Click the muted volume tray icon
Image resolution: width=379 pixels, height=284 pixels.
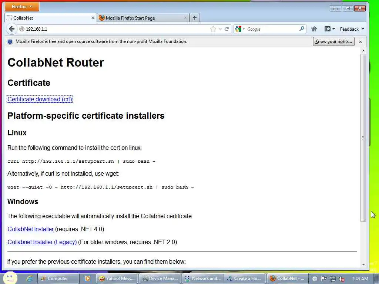(342, 279)
